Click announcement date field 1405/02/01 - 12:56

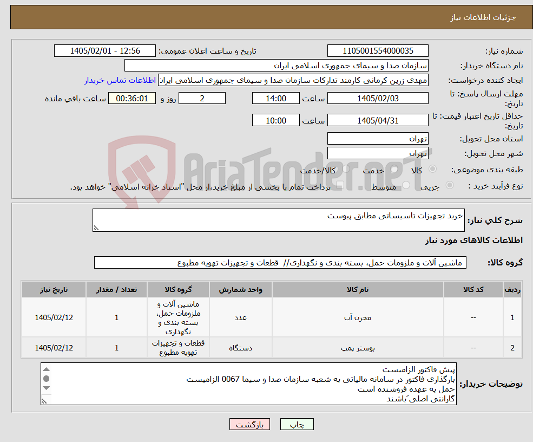[104, 51]
